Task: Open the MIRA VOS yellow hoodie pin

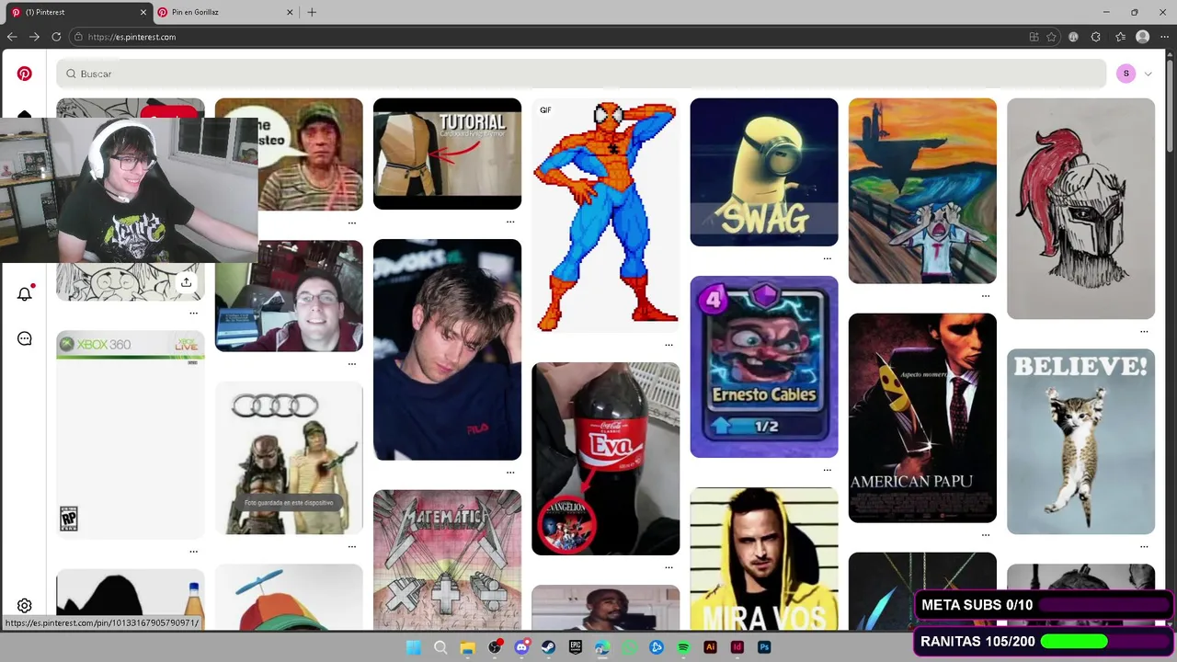Action: [764, 559]
